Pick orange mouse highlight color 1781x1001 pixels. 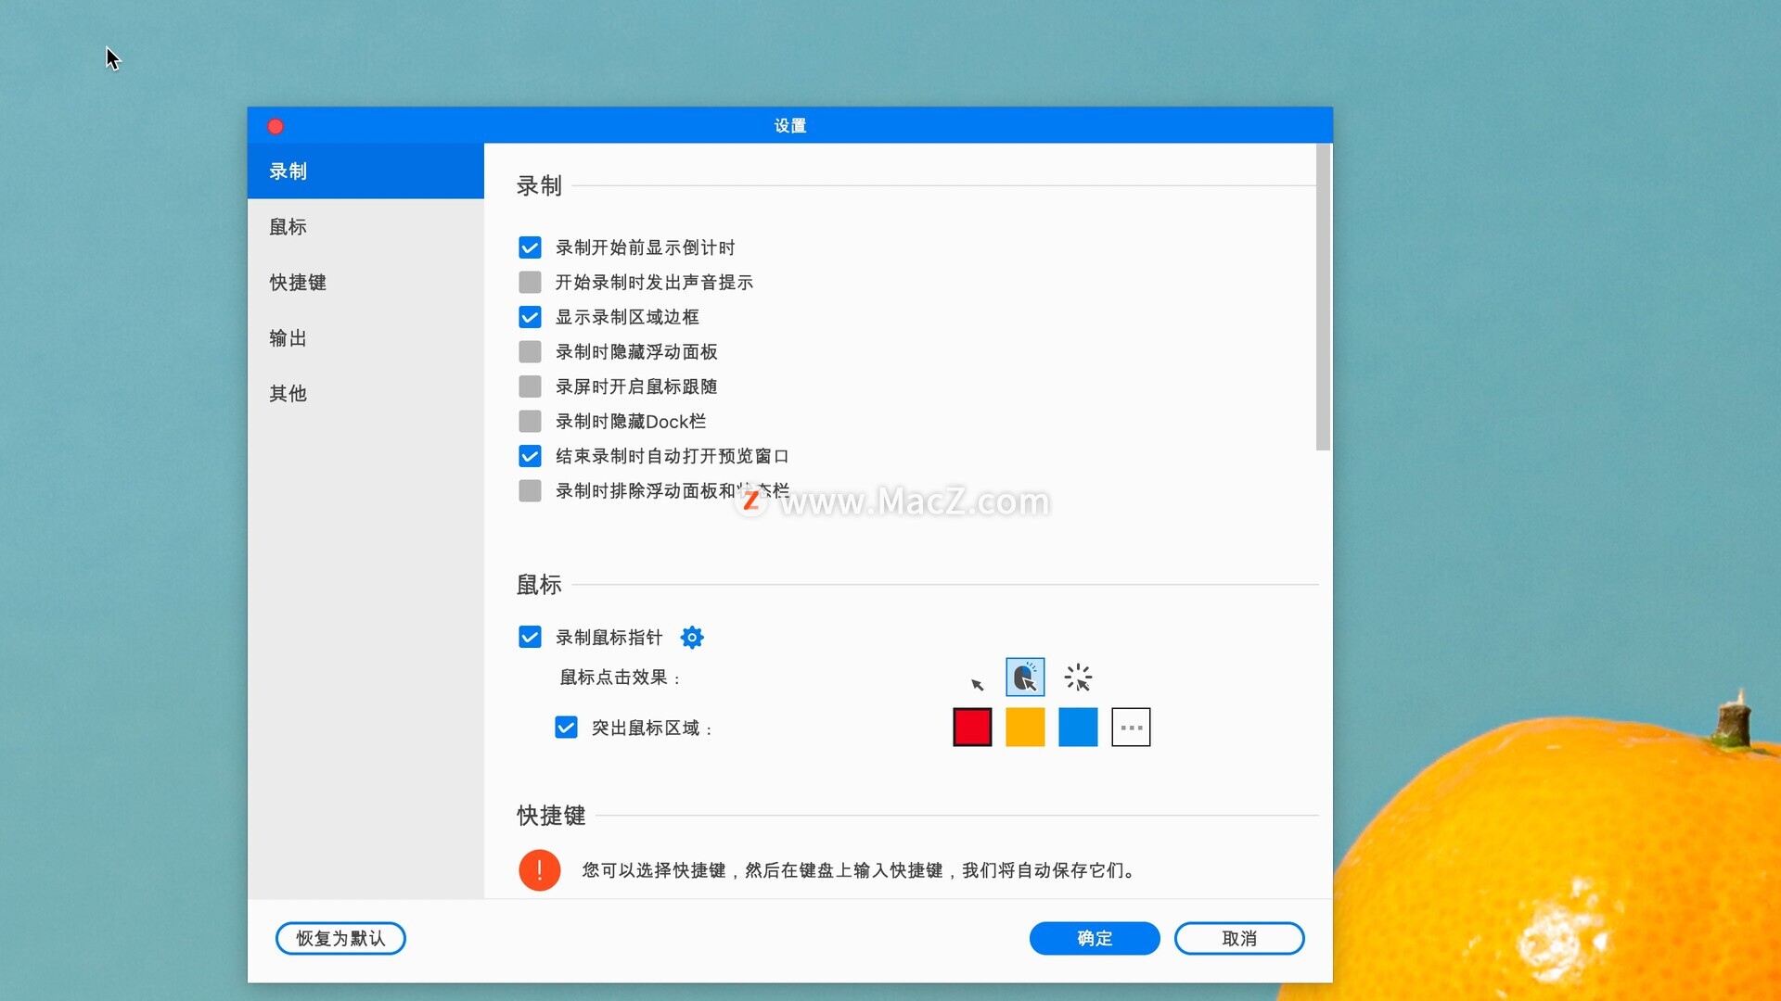pyautogui.click(x=1025, y=728)
